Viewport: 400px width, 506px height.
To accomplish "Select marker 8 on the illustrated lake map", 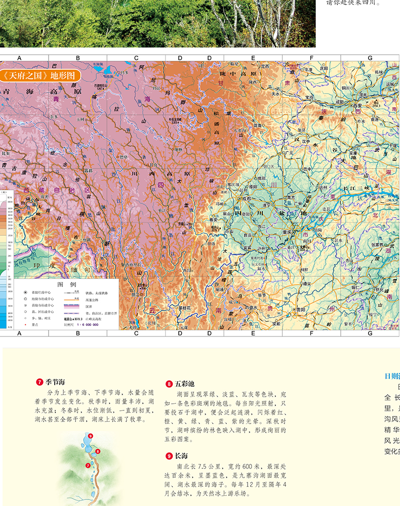I will pos(98,451).
